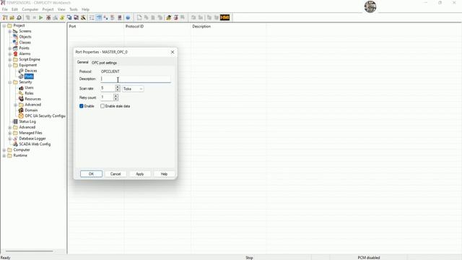This screenshot has width=462, height=260.
Task: Open the Help menu in menu bar
Action: pyautogui.click(x=85, y=9)
